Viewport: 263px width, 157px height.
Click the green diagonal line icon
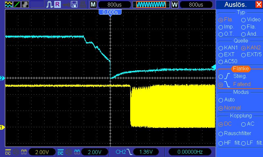17,4
